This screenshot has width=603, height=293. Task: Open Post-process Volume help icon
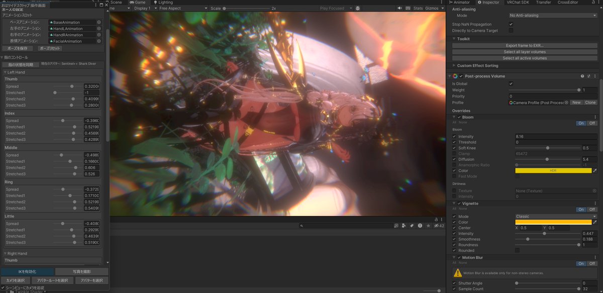pyautogui.click(x=583, y=76)
